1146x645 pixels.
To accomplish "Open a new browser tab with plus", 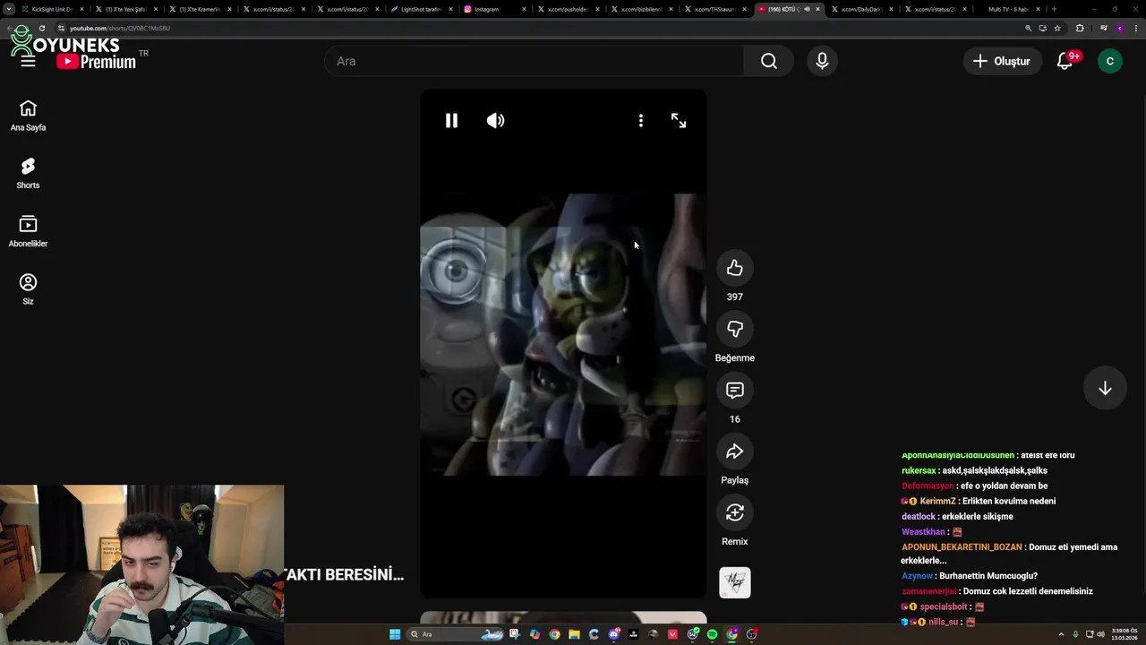I will (1054, 9).
